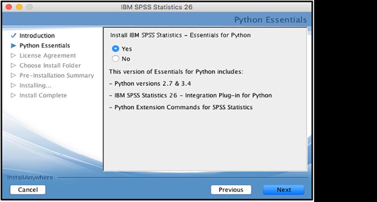
Task: Select the License Agreement step label
Action: coord(47,55)
